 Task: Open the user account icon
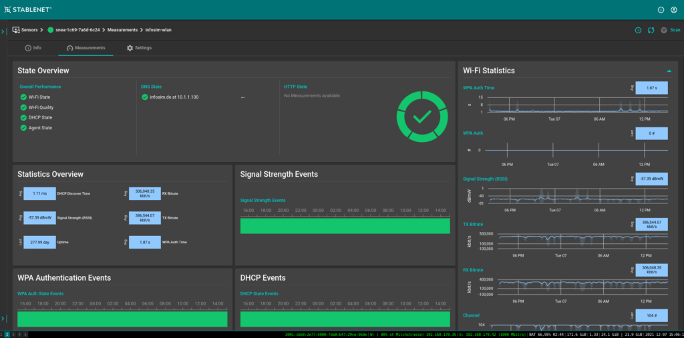[x=674, y=9]
